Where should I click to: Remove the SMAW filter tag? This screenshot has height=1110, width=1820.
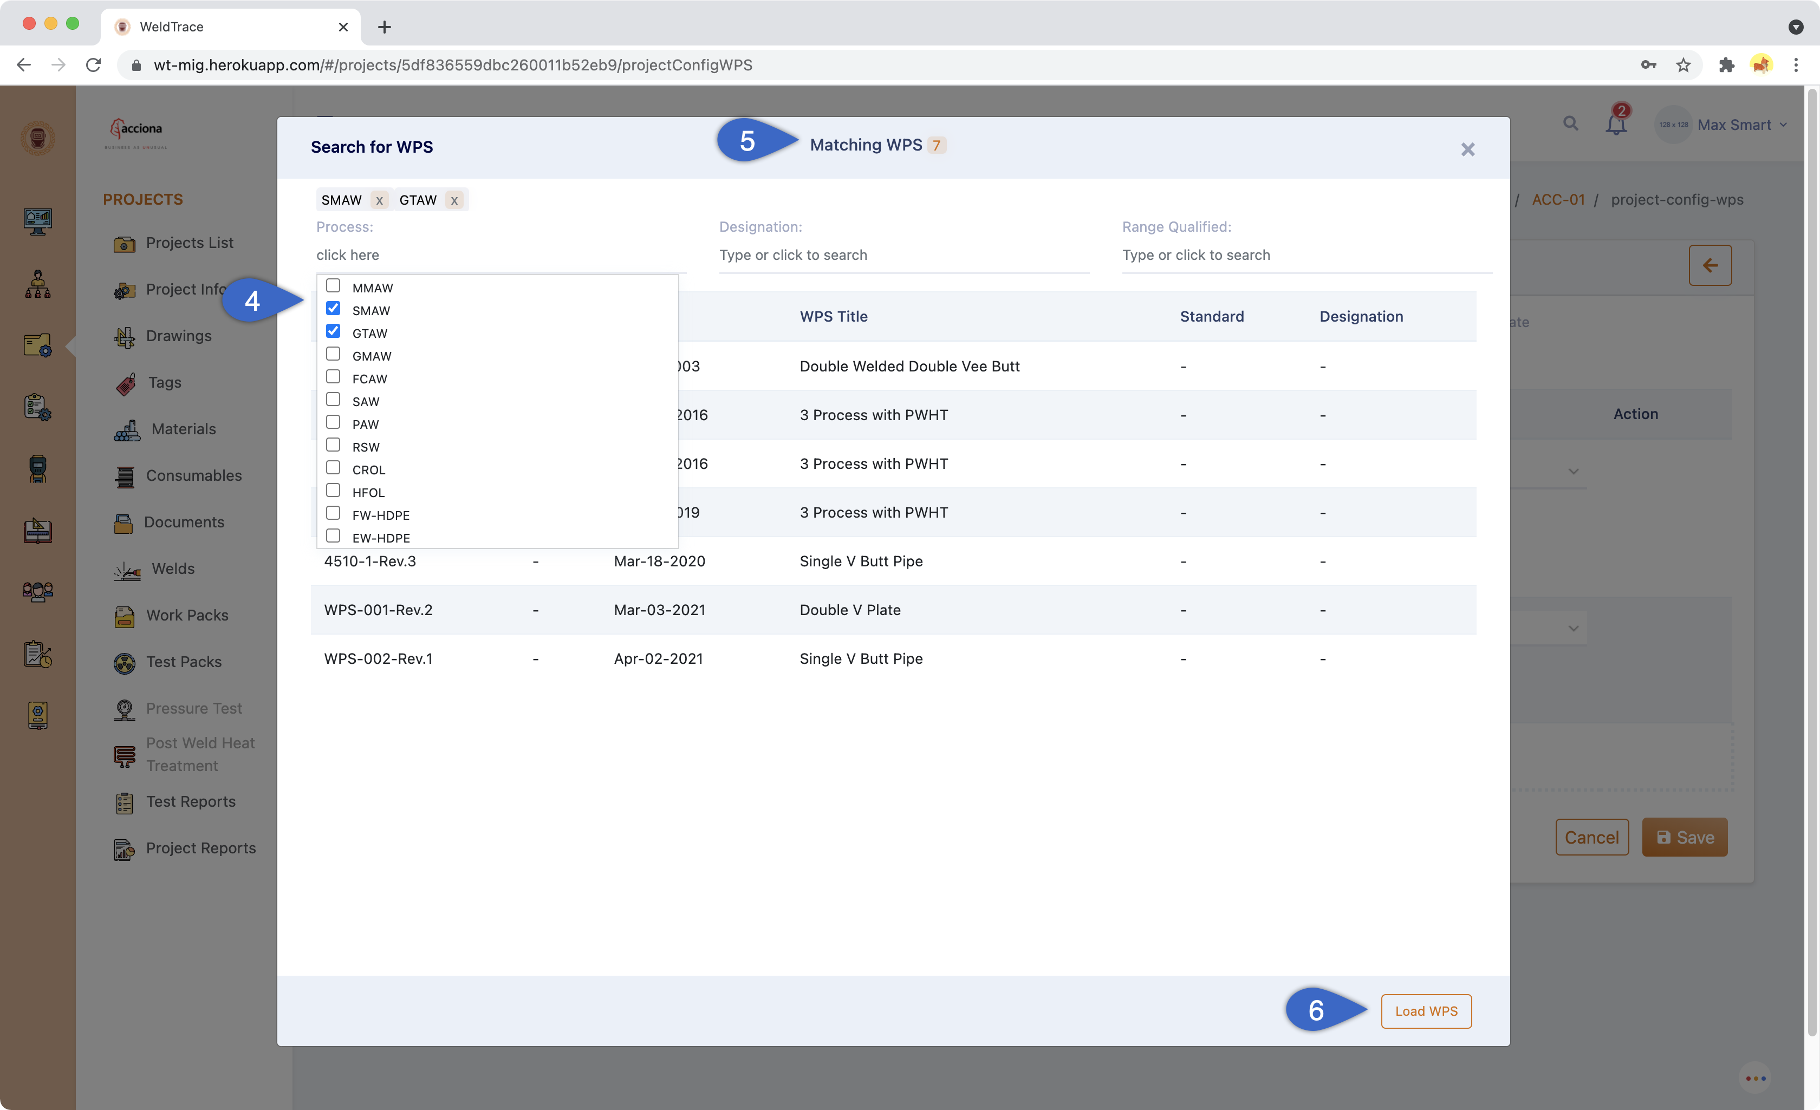(379, 200)
